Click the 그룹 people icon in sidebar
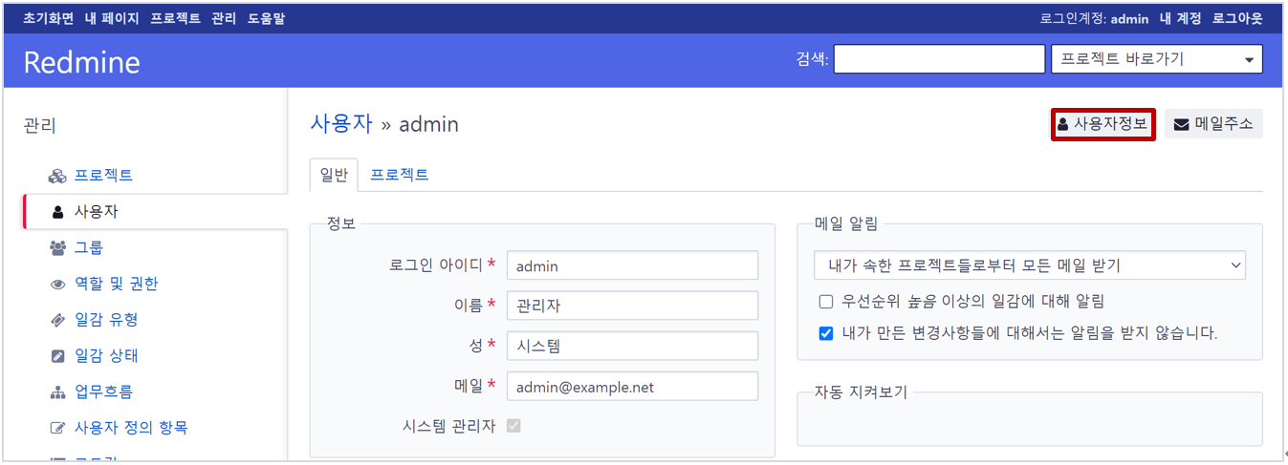This screenshot has width=1288, height=465. (57, 248)
